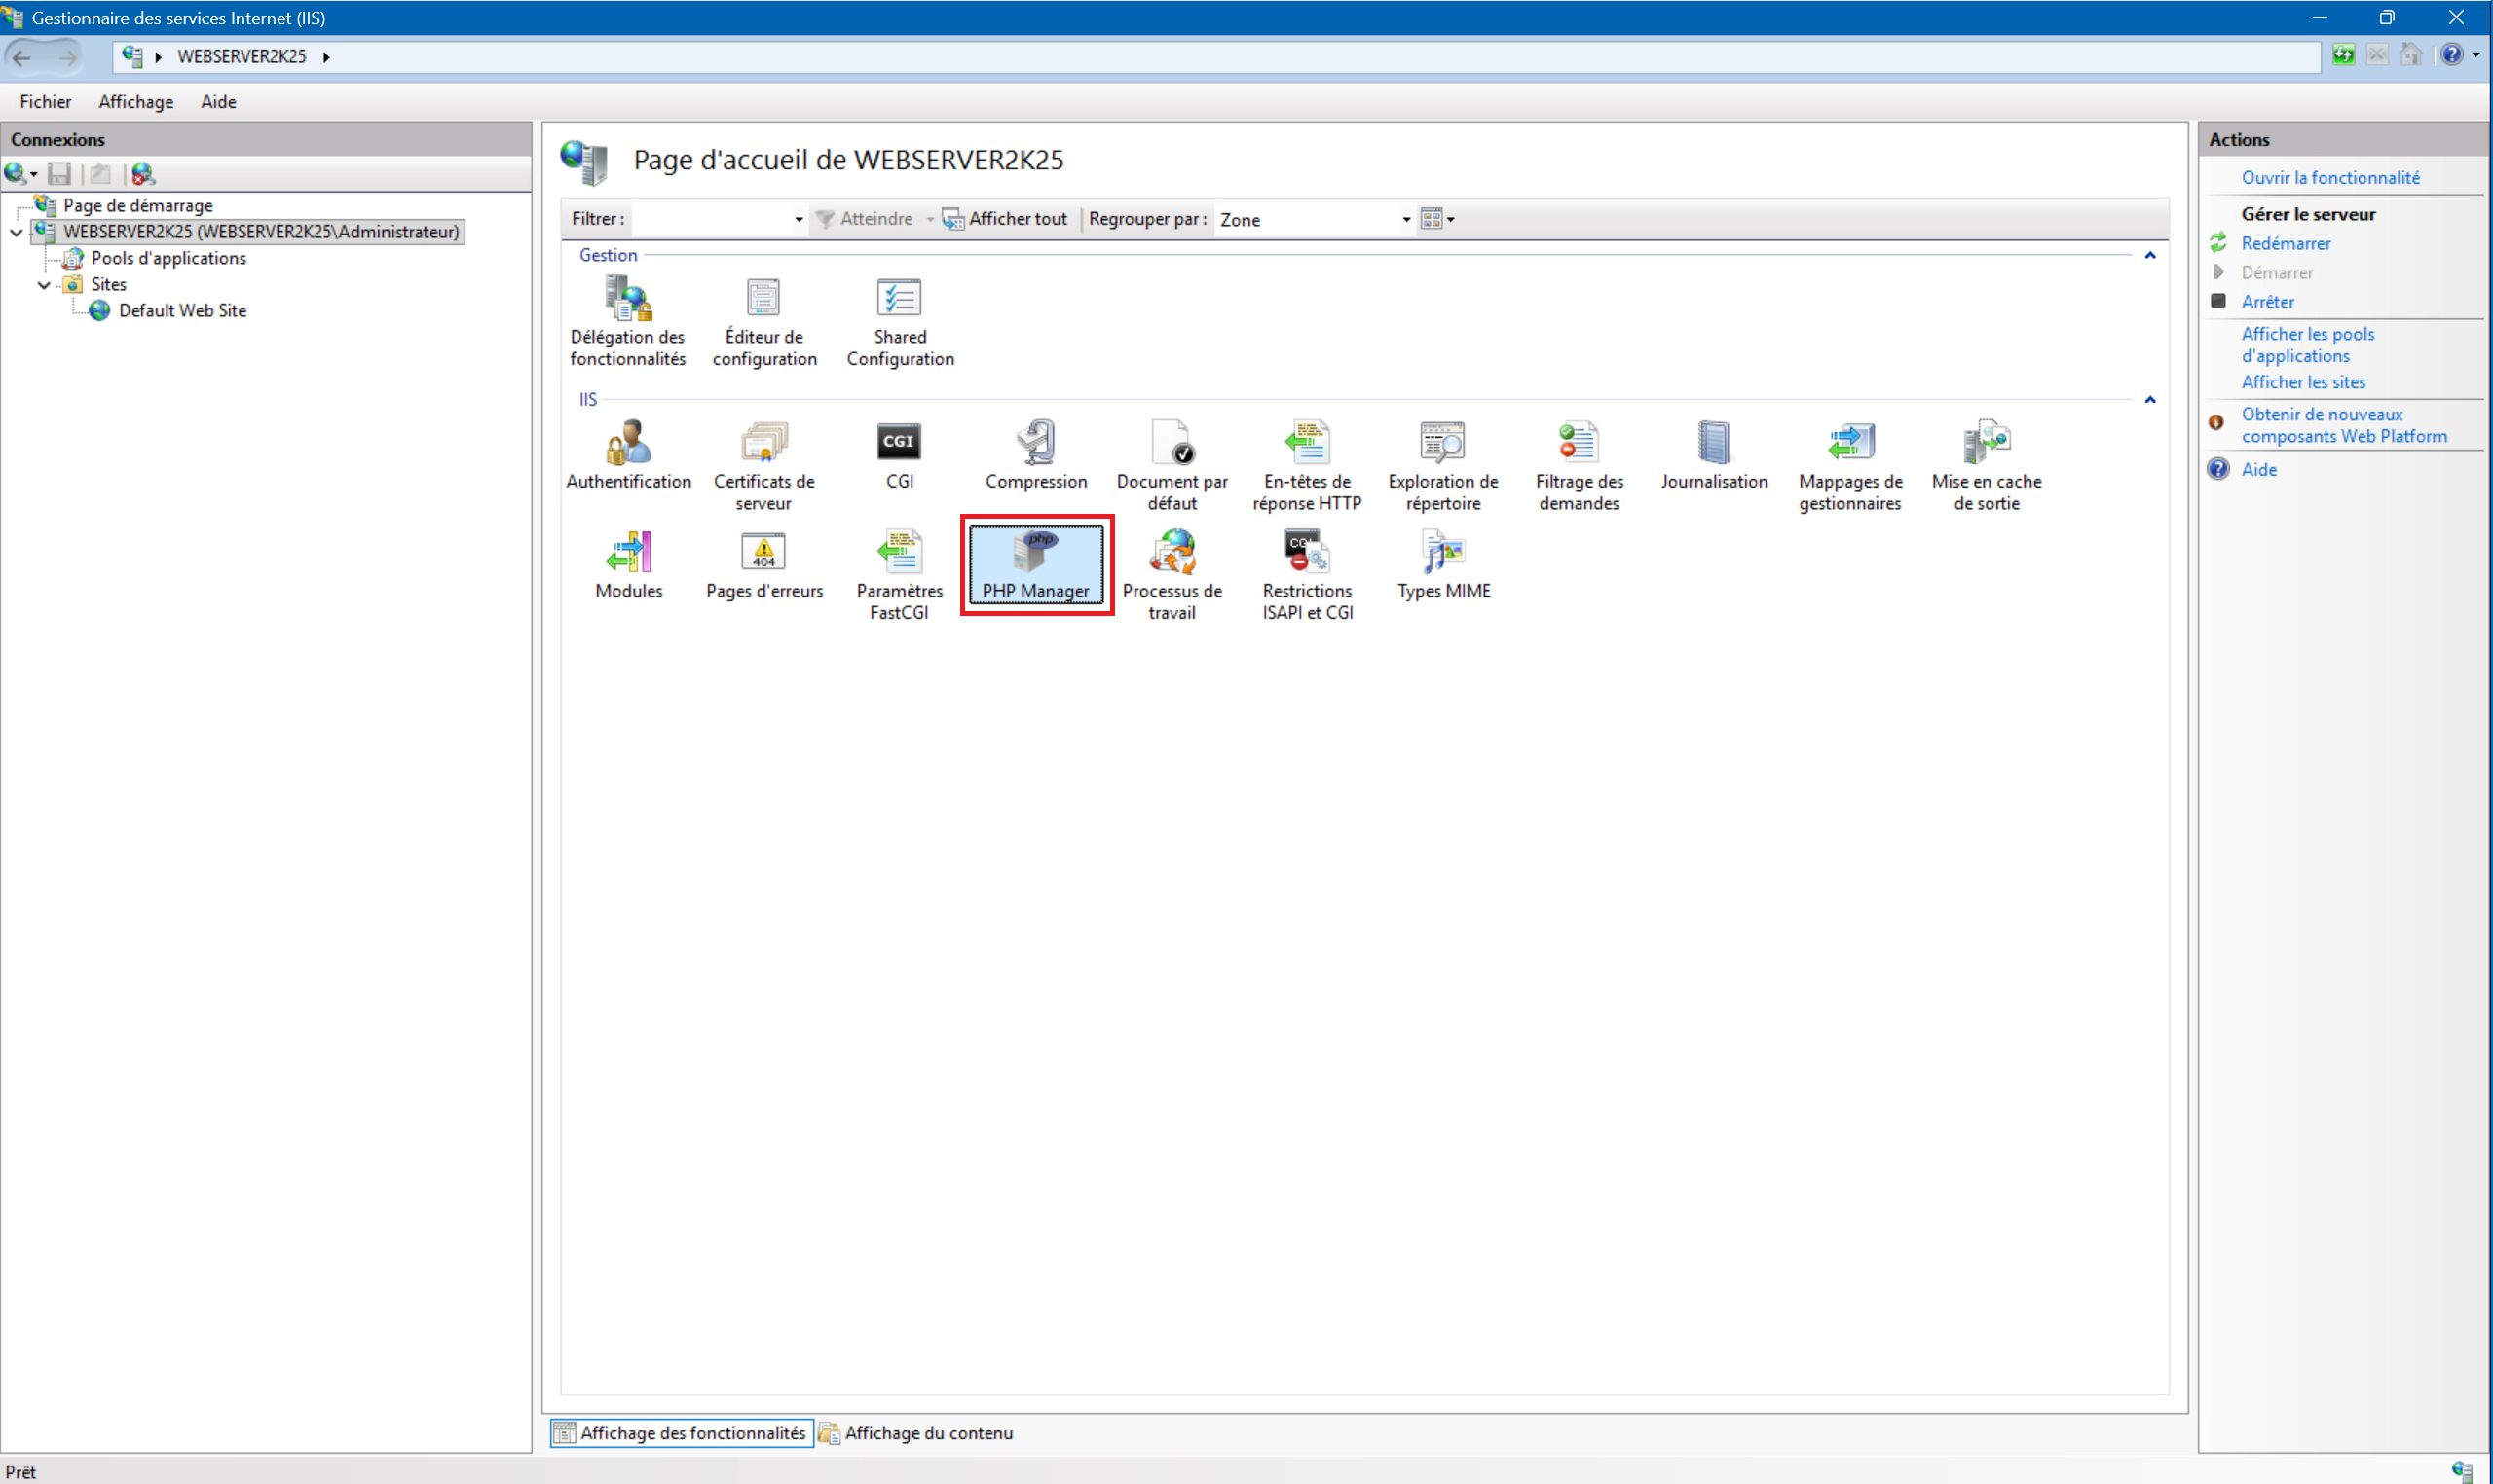Collapse the IIS section chevron
Viewport: 2493px width, 1484px height.
2149,400
